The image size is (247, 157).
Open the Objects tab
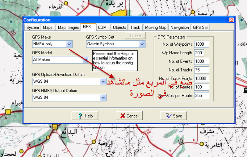pyautogui.click(x=119, y=27)
